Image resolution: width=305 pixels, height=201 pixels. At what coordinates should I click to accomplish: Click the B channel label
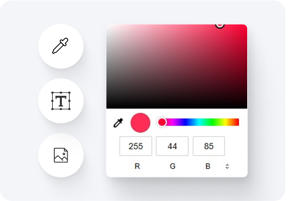click(x=208, y=166)
